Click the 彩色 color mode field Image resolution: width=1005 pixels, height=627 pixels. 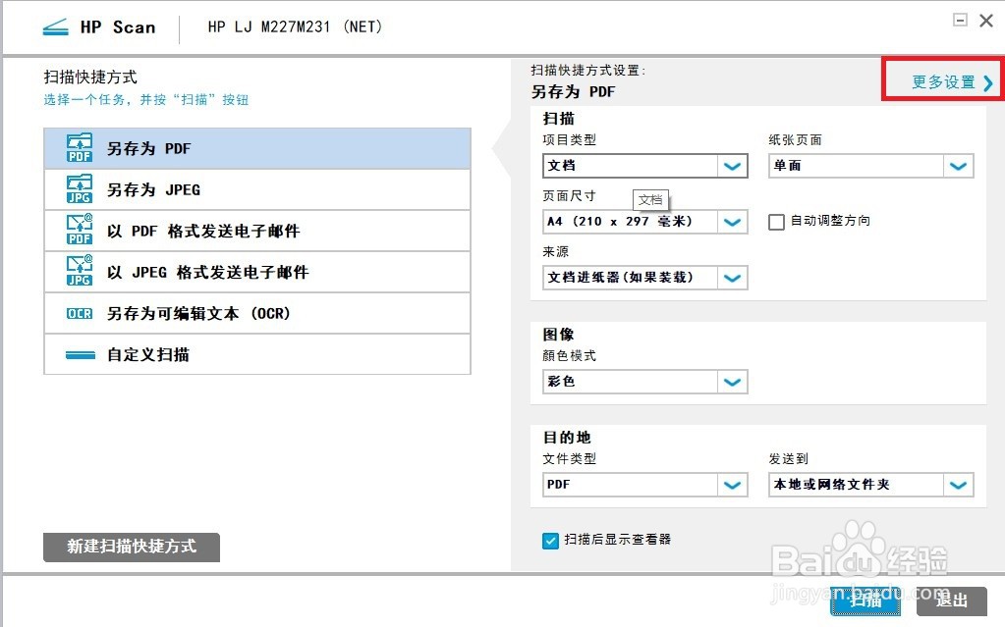click(x=644, y=382)
